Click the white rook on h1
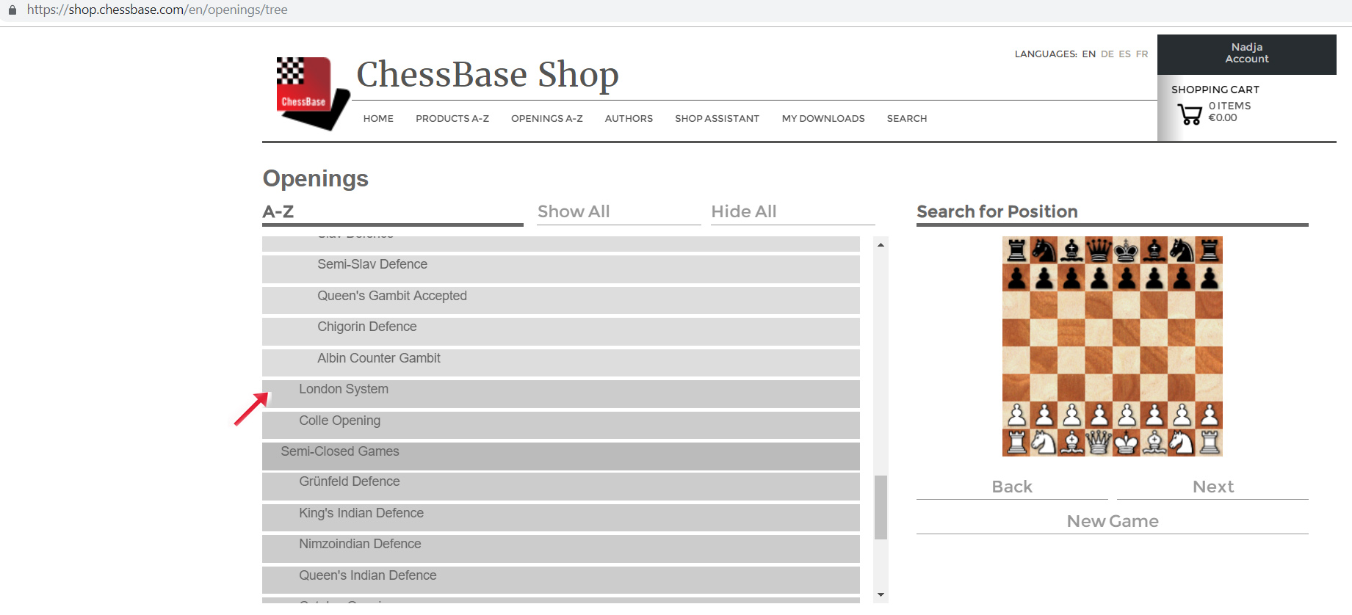Image resolution: width=1352 pixels, height=615 pixels. pyautogui.click(x=1209, y=443)
